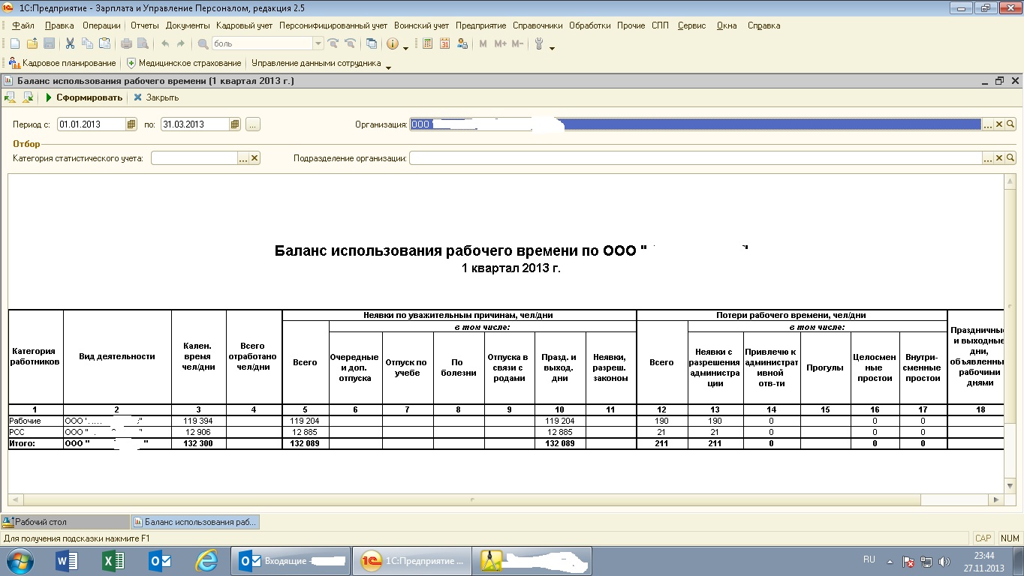Open the Сервис menu
Image resolution: width=1024 pixels, height=576 pixels.
pos(691,25)
